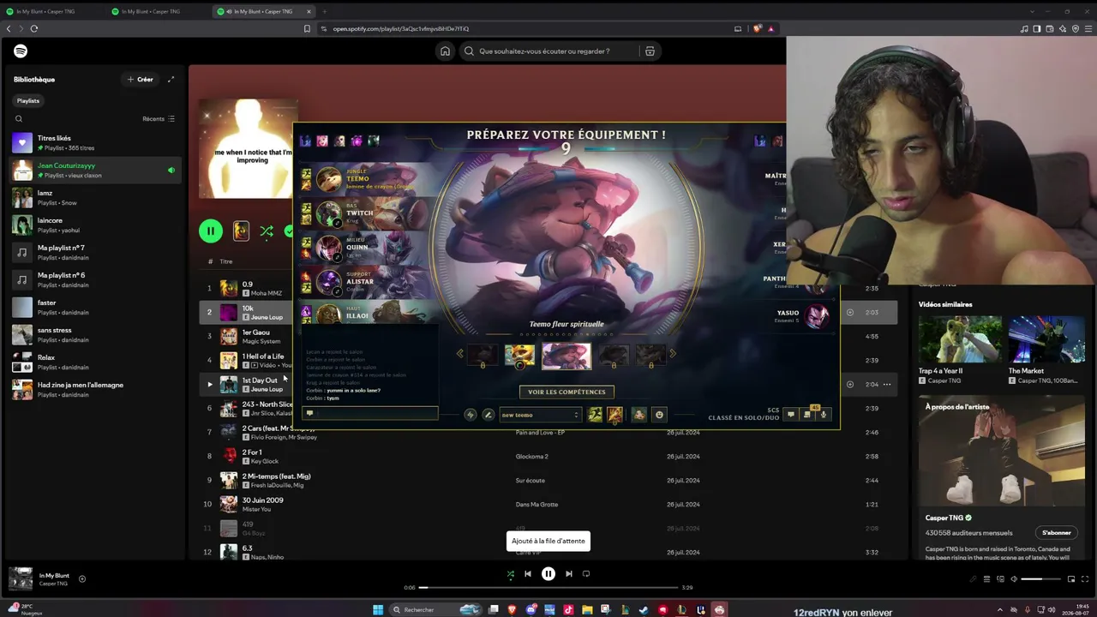Toggle shuffle in the playlist header
The width and height of the screenshot is (1097, 617).
267,231
